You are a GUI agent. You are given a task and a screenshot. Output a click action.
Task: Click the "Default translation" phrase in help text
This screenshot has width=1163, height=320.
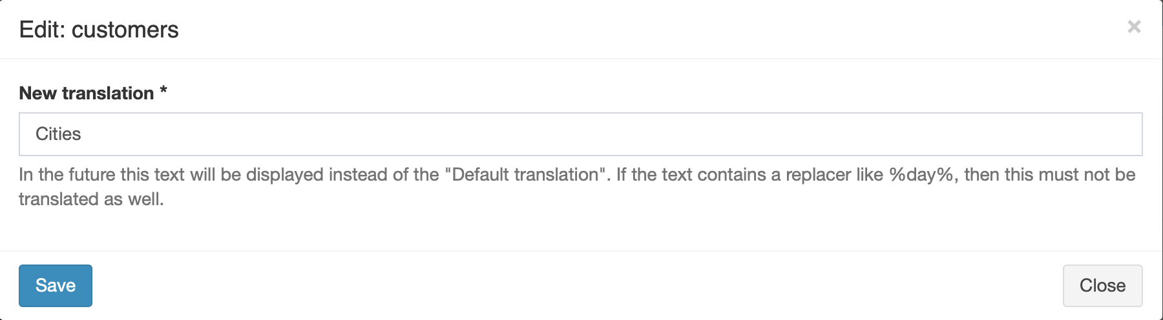[x=525, y=175]
